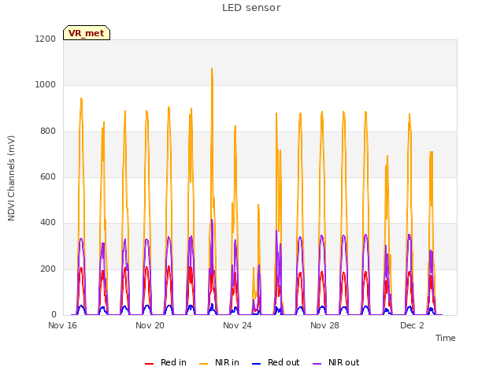Viewport: 504px width, 378px height.
Task: Click the 200 y-axis tick label
Action: (48, 269)
